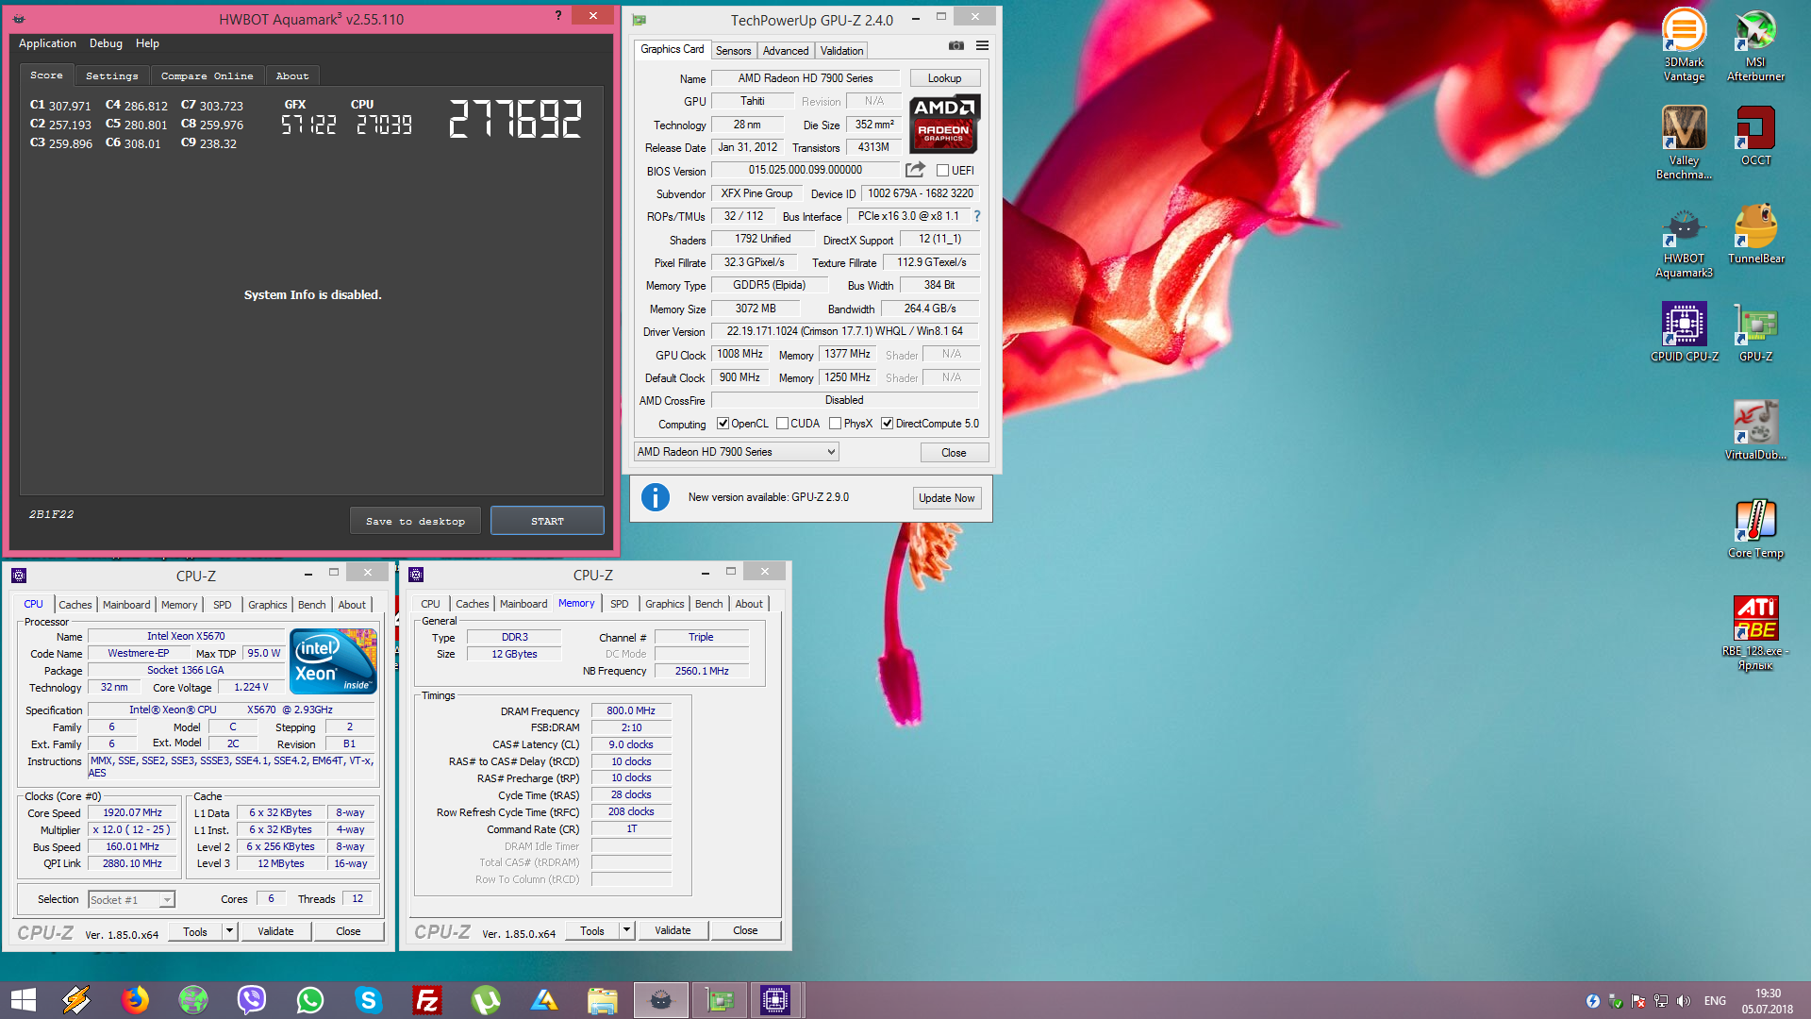Open WhatsApp from taskbar
1811x1019 pixels.
[310, 1000]
